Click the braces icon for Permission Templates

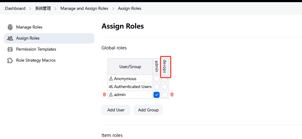click(x=10, y=49)
